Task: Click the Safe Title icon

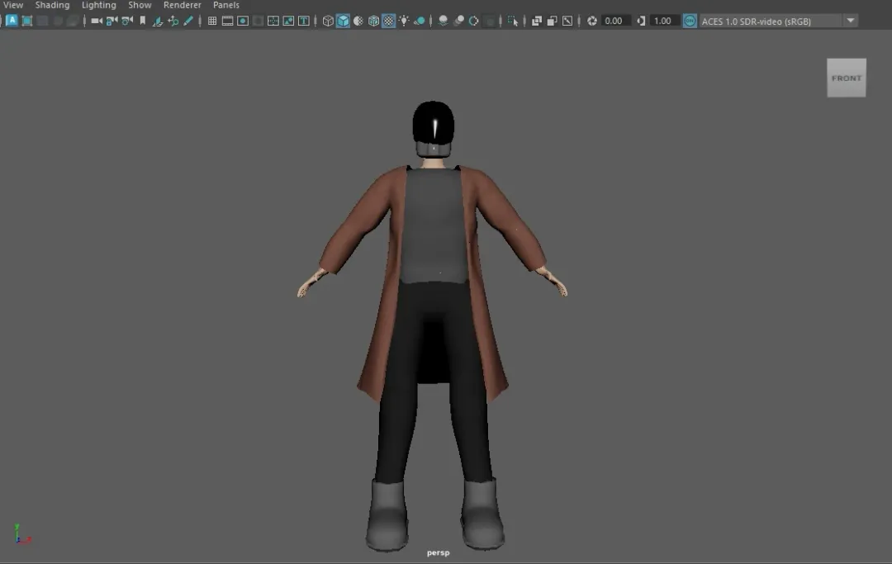Action: click(x=304, y=21)
